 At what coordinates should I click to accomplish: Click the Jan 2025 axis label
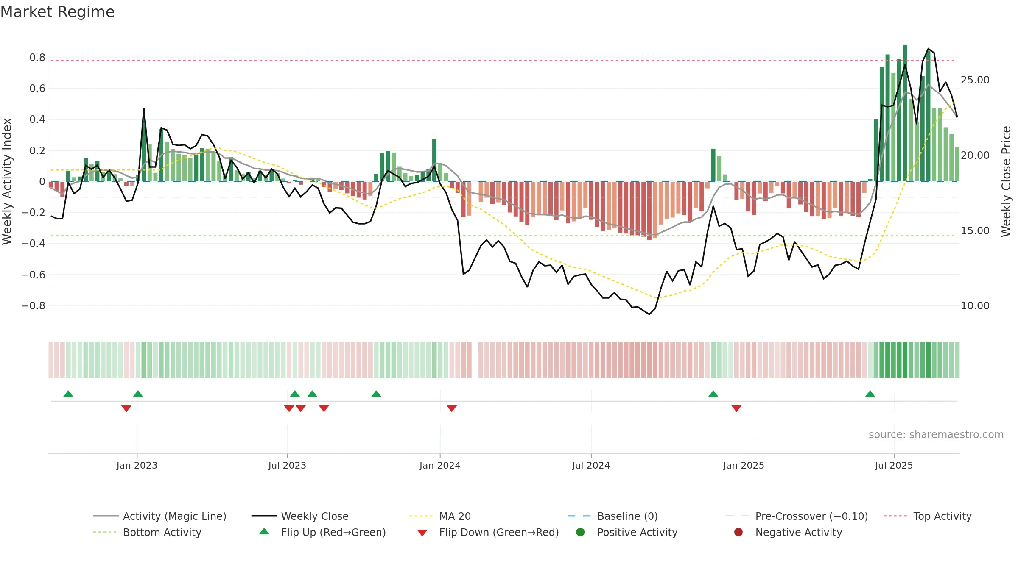pyautogui.click(x=744, y=465)
